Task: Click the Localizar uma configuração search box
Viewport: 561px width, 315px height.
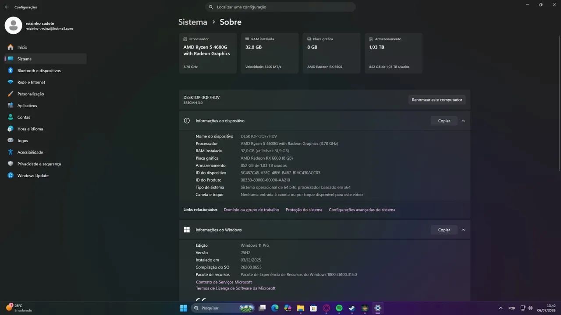Action: [x=280, y=7]
